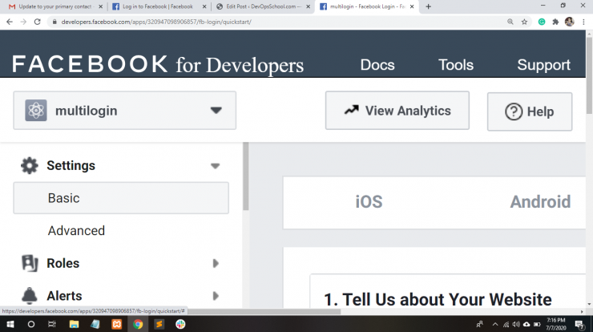
Task: Collapse the Settings section arrow
Action: click(x=216, y=166)
